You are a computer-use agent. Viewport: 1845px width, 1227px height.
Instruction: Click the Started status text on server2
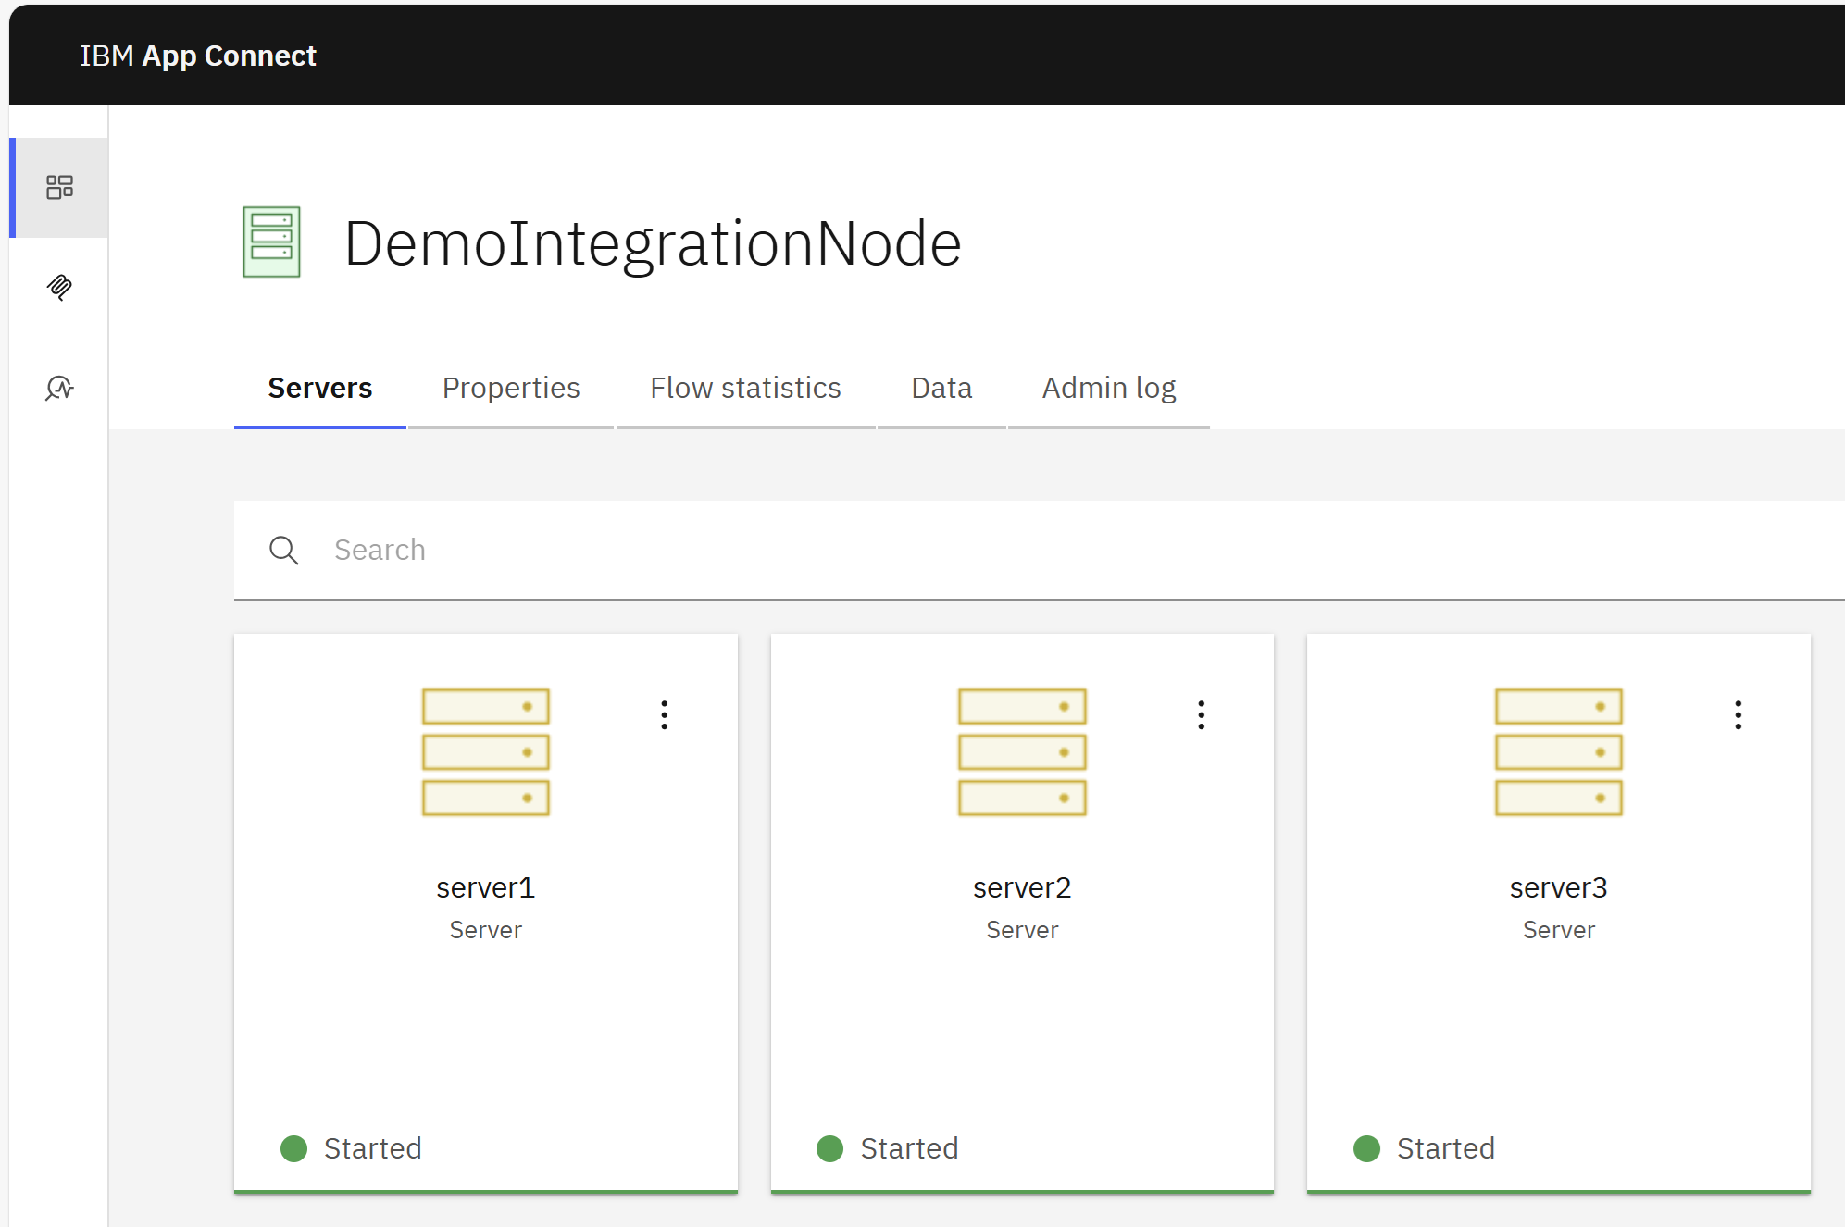pyautogui.click(x=909, y=1148)
